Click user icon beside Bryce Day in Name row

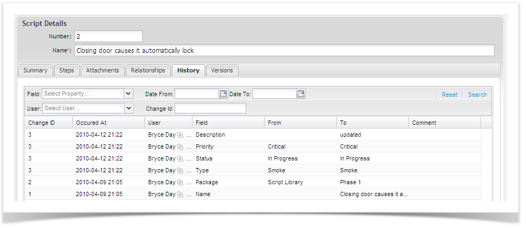[x=180, y=195]
